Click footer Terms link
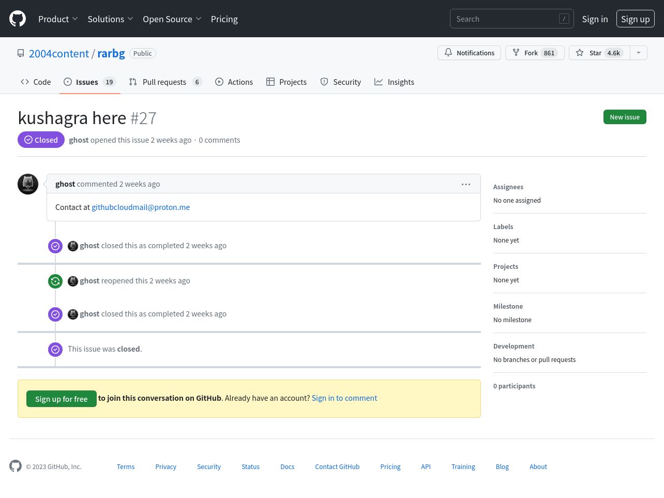This screenshot has height=498, width=664. (126, 466)
